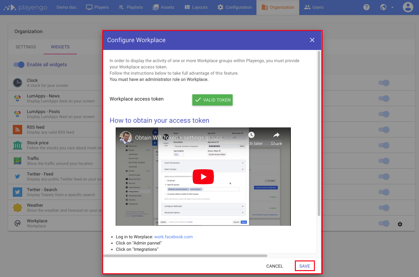Close the Configure Workplace dialog
The height and width of the screenshot is (277, 419).
point(312,40)
